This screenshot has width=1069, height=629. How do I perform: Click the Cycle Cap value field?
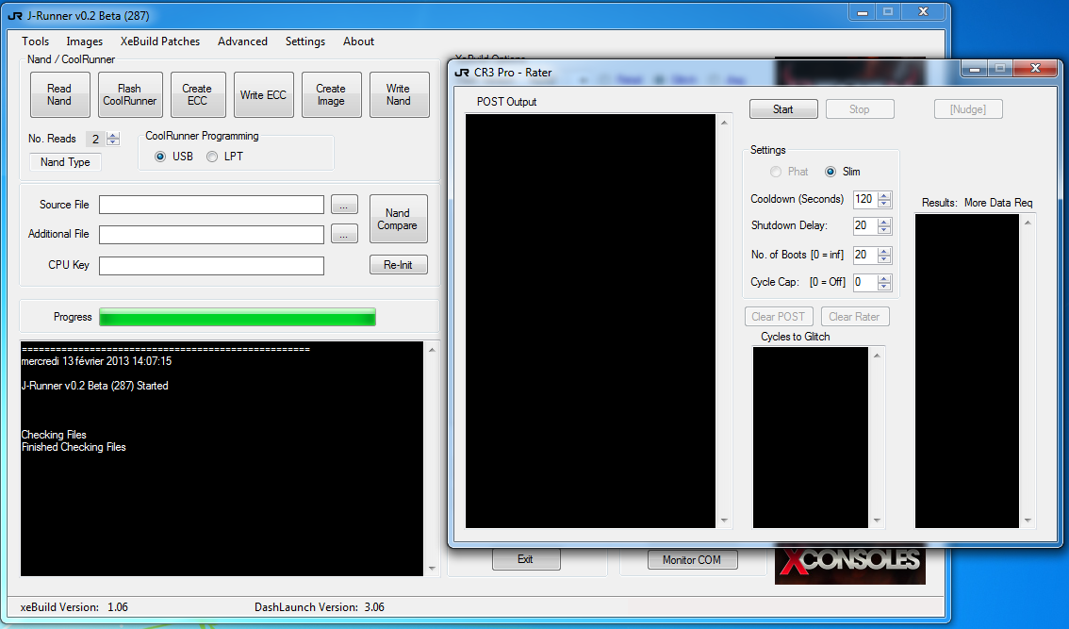pyautogui.click(x=865, y=282)
